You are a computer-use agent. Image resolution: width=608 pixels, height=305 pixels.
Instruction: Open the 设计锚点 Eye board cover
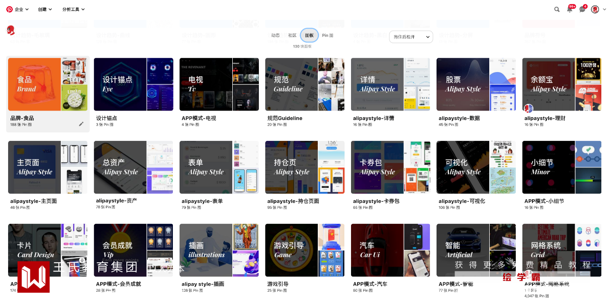click(133, 84)
